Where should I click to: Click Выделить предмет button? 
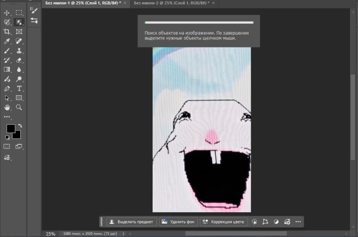coord(132,222)
